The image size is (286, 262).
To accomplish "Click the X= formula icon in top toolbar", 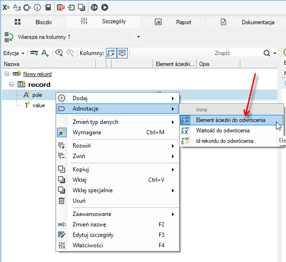I will pos(6,8).
